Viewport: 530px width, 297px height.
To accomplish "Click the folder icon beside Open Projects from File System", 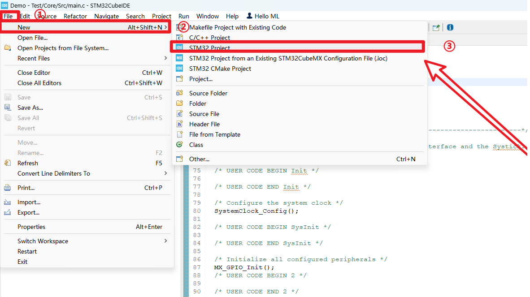I will pos(8,48).
